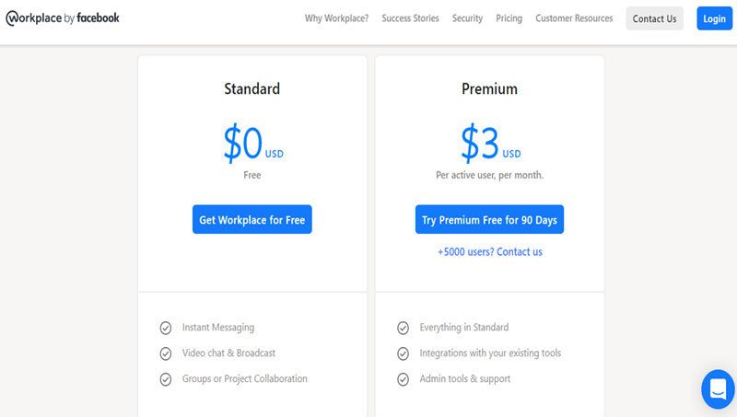
Task: Click the $3 Premium price text
Action: (x=480, y=143)
